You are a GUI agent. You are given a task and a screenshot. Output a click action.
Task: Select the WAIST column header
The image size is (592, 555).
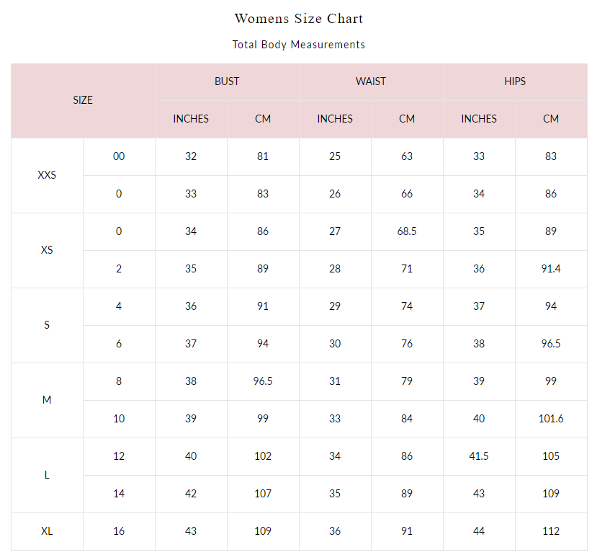point(371,81)
